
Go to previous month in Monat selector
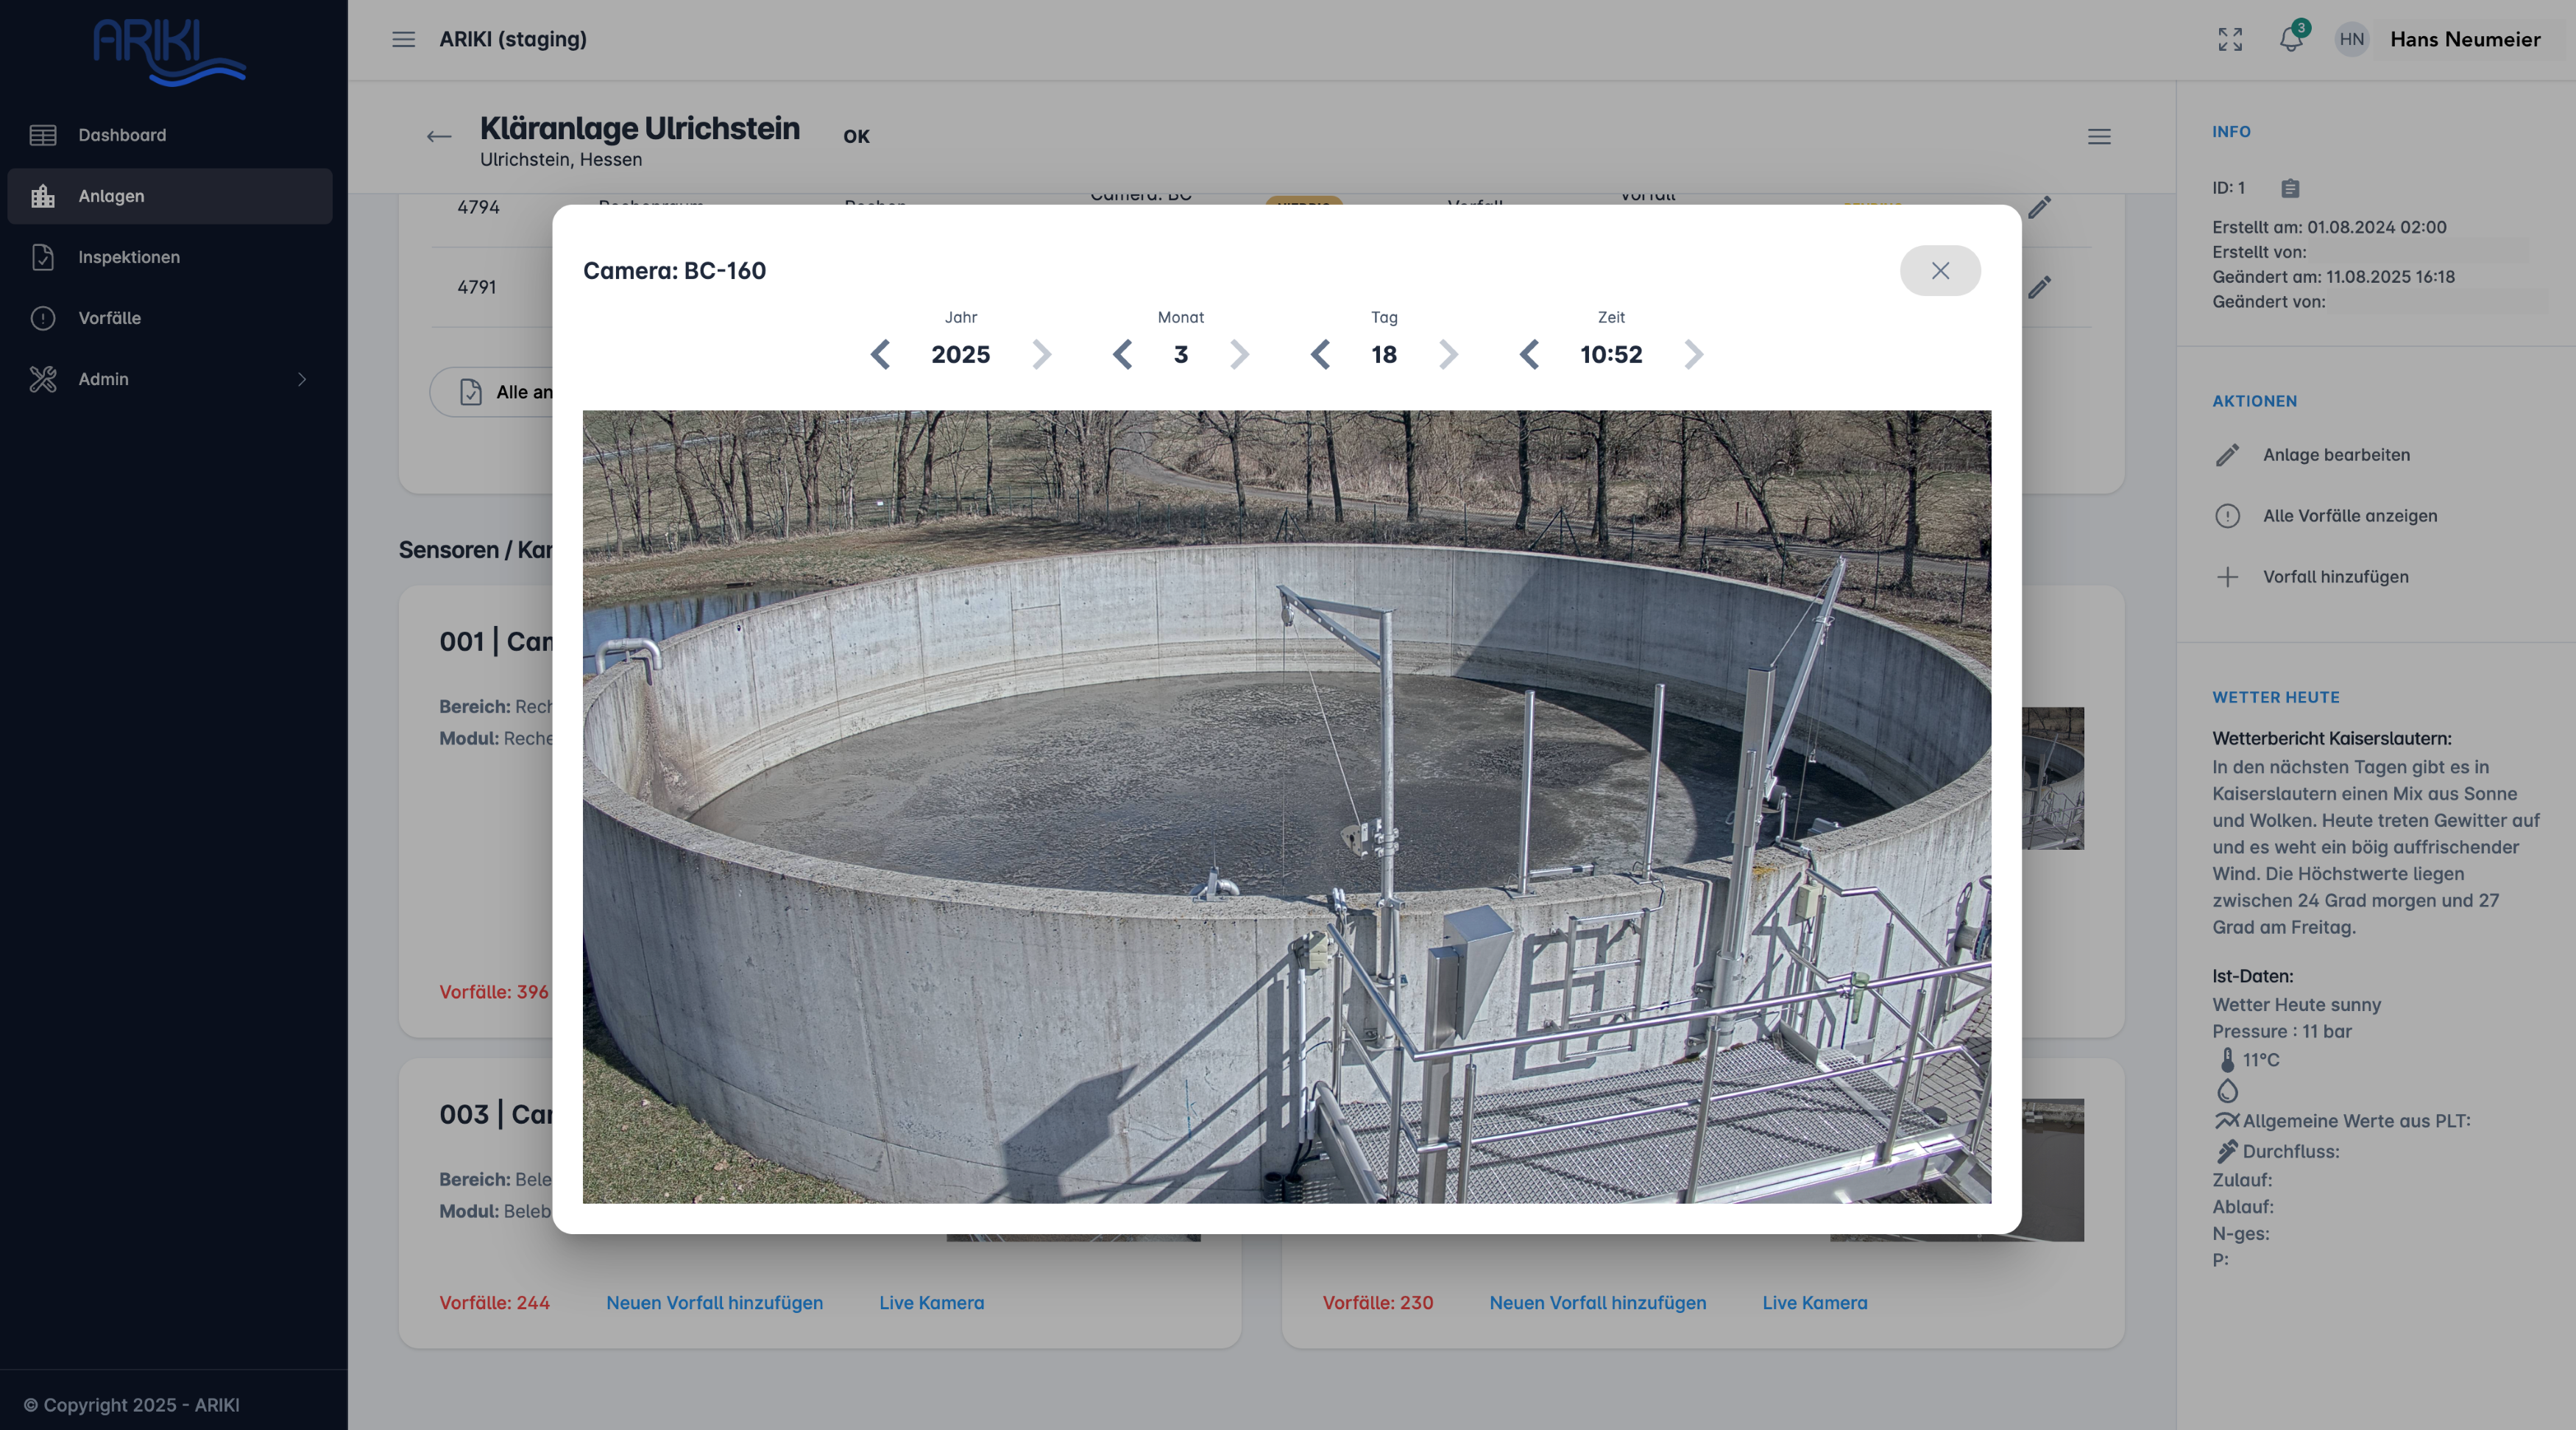(1122, 354)
